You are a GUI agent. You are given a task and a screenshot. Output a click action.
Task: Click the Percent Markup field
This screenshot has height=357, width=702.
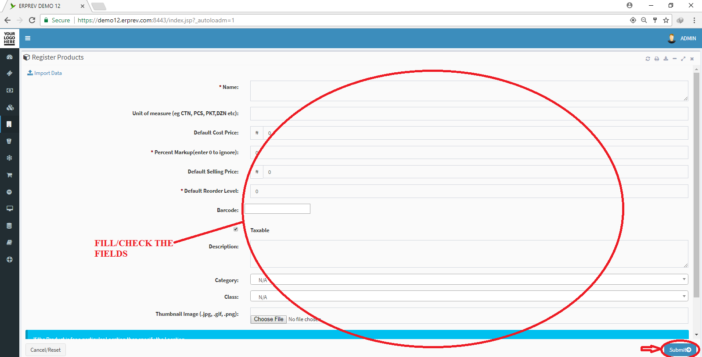point(469,152)
